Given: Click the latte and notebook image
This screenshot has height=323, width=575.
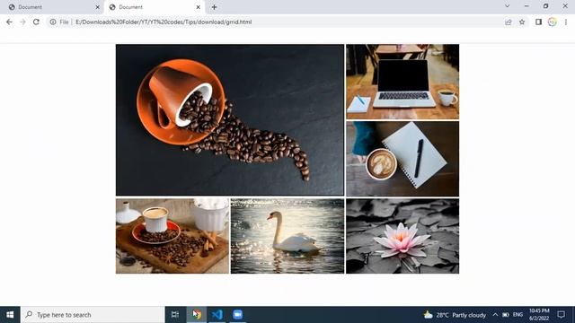Looking at the screenshot, I should pyautogui.click(x=402, y=159).
